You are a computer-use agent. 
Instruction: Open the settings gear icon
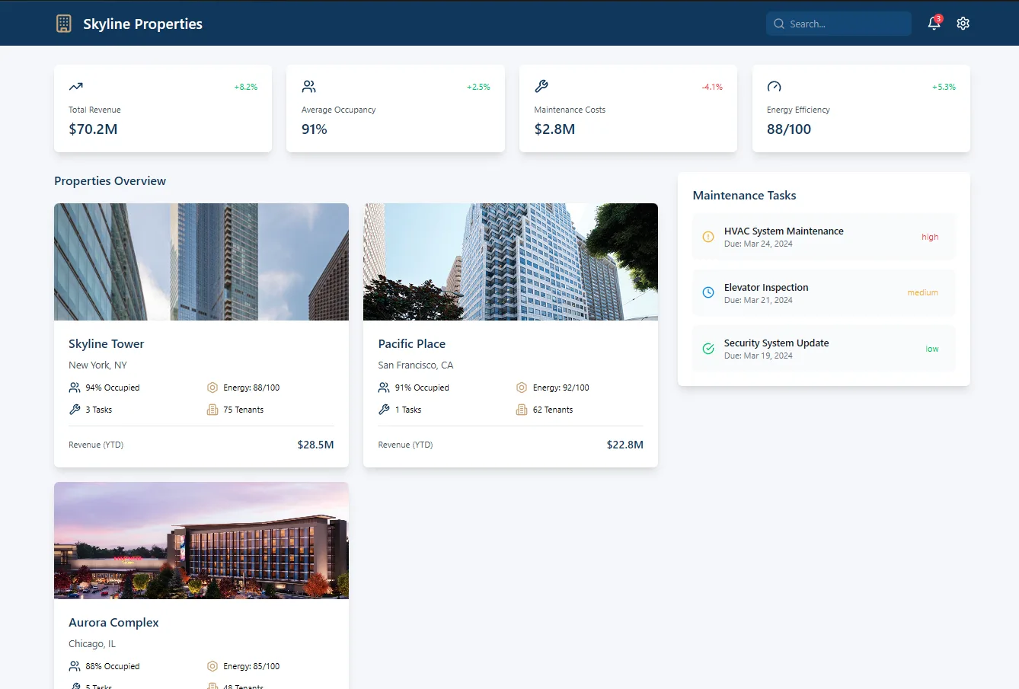tap(963, 24)
